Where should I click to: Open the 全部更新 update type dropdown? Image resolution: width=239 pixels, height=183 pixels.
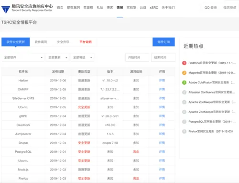pyautogui.click(x=58, y=57)
